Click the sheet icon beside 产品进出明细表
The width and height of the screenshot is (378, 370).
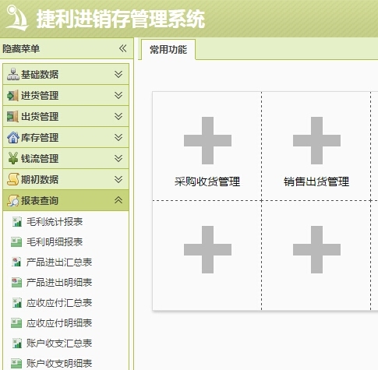click(x=16, y=282)
